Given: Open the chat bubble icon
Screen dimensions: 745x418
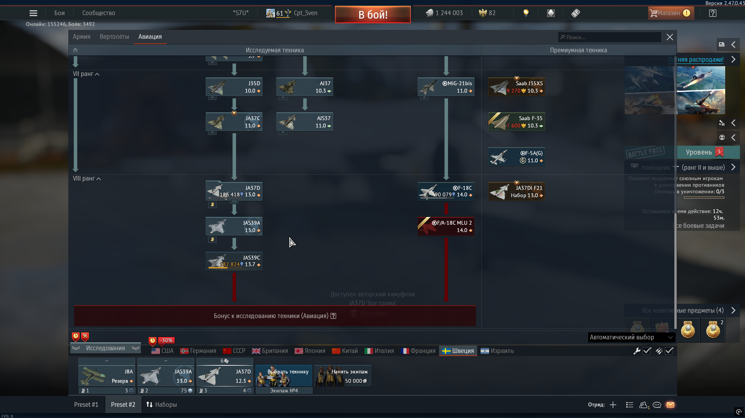Looking at the screenshot, I should pyautogui.click(x=657, y=405).
